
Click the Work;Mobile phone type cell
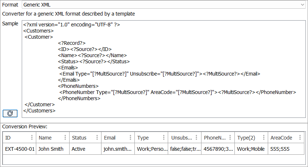point(251,149)
